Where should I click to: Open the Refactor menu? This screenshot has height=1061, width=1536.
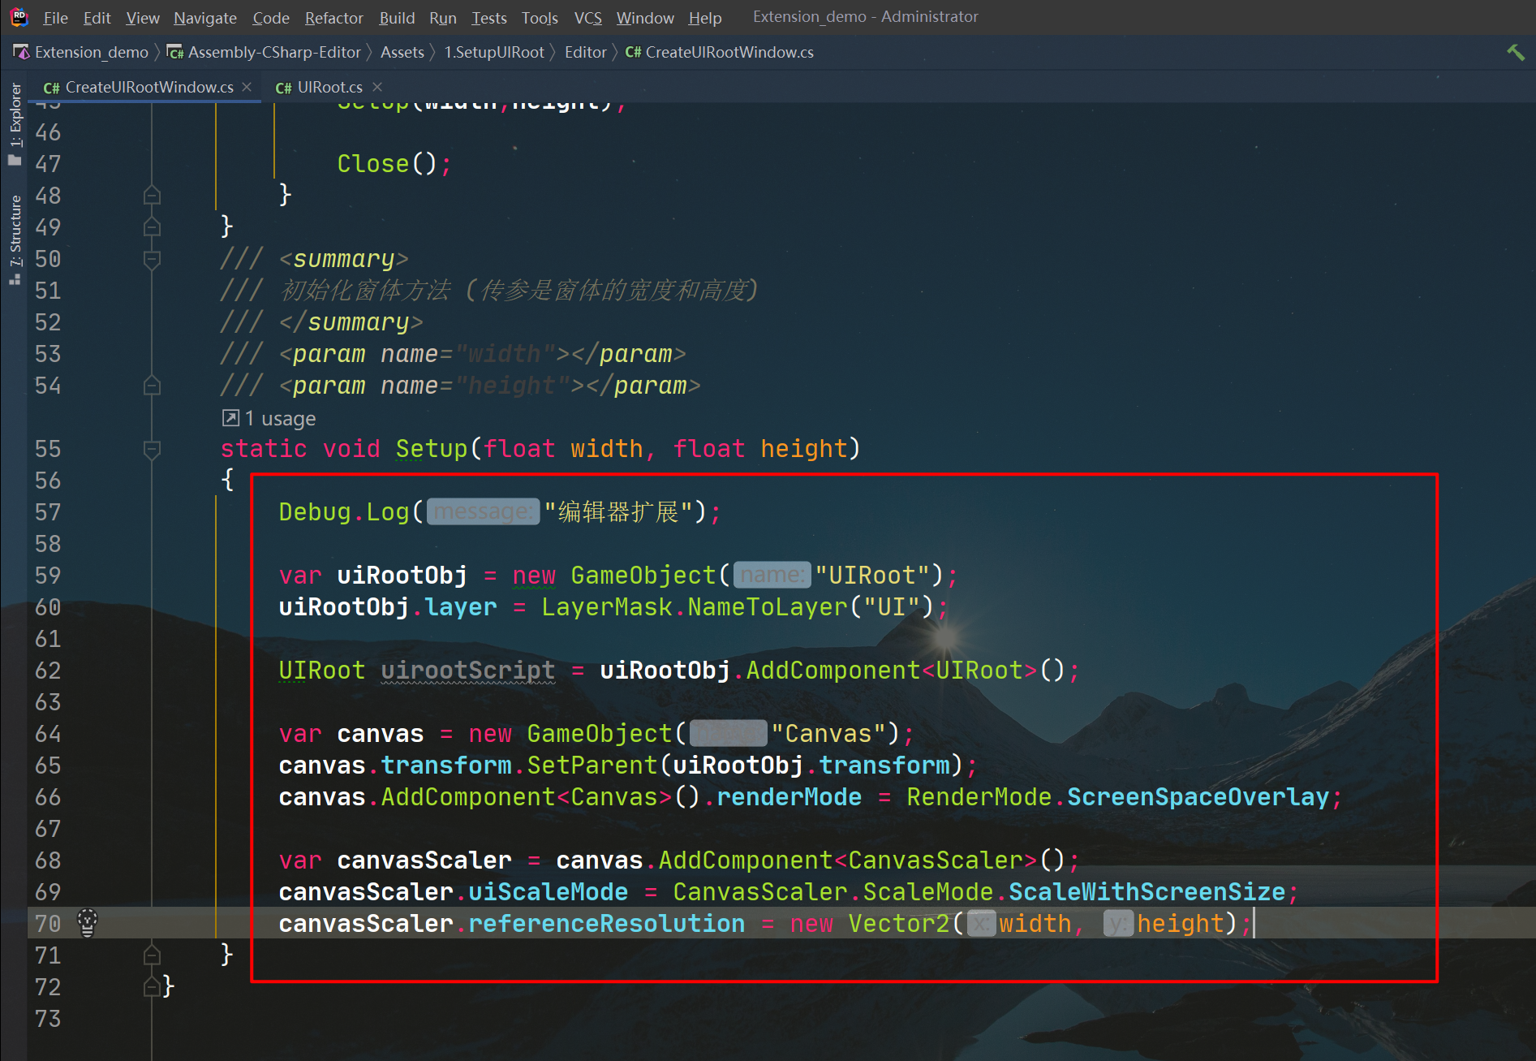tap(333, 17)
